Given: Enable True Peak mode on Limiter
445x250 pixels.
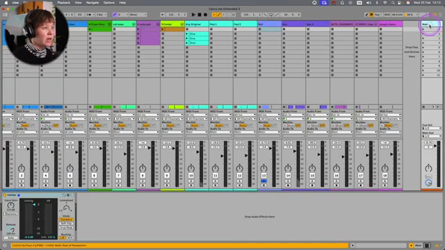Looking at the screenshot, I should pyautogui.click(x=66, y=227).
